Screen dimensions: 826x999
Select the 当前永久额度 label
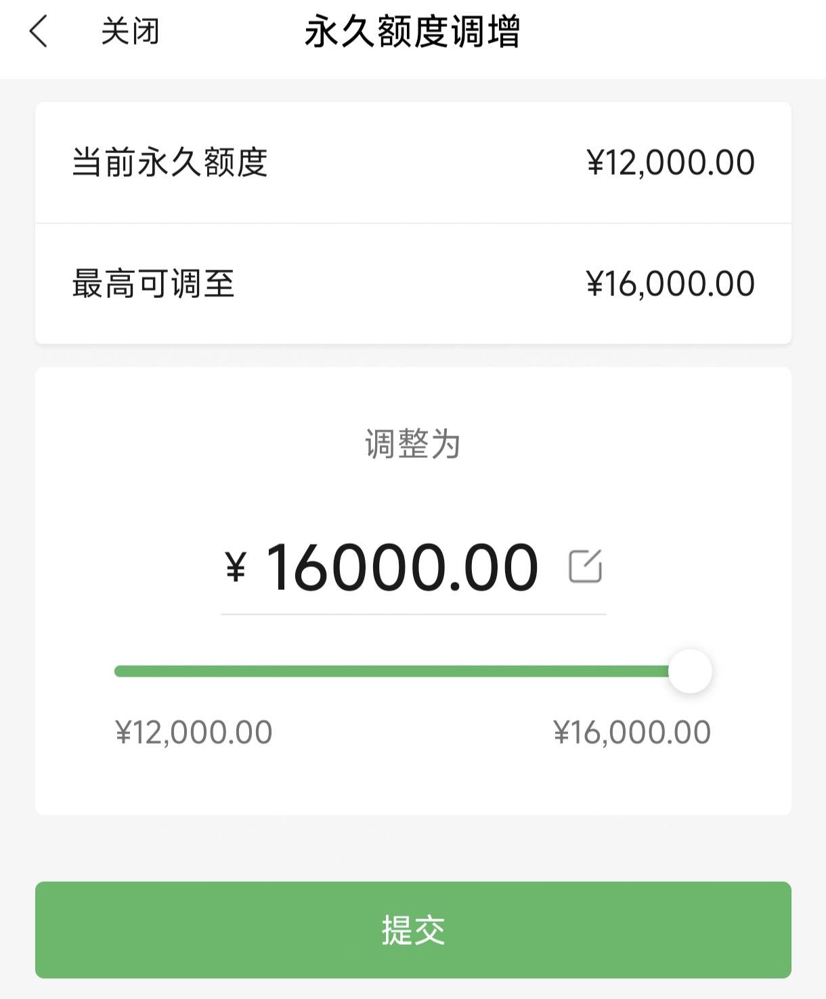click(x=170, y=163)
